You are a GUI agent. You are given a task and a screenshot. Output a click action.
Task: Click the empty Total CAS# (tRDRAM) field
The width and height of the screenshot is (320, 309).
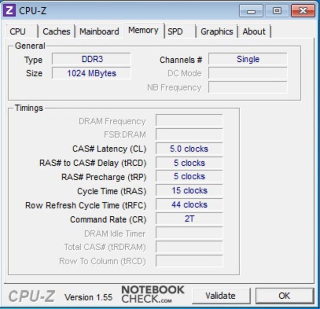click(x=189, y=247)
